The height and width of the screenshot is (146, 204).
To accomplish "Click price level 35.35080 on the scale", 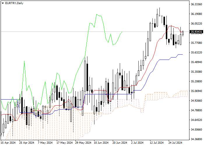I will [196, 72].
